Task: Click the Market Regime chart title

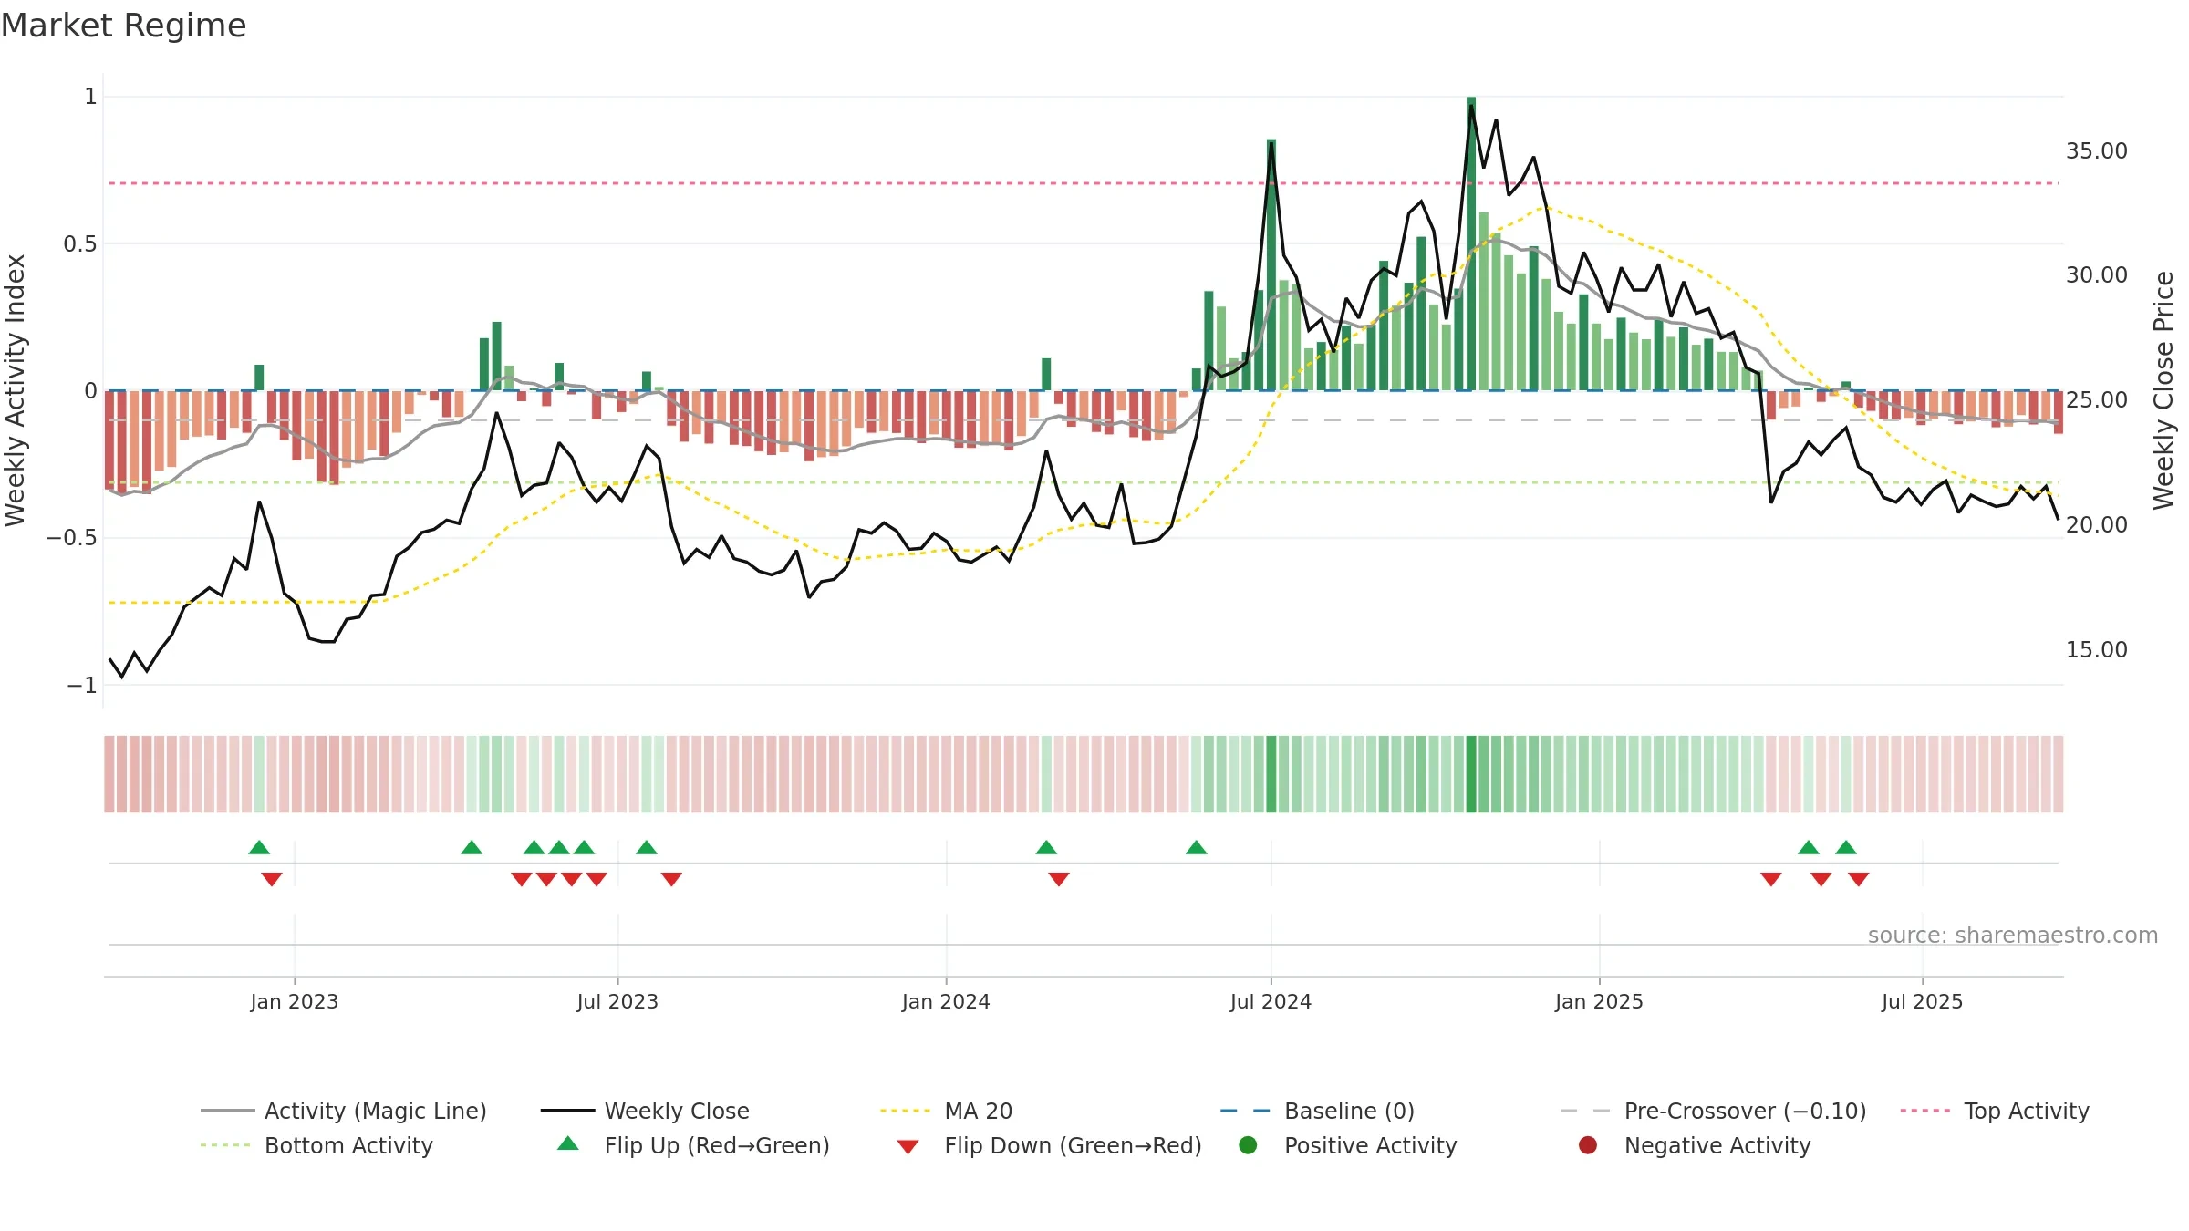Action: 124,26
